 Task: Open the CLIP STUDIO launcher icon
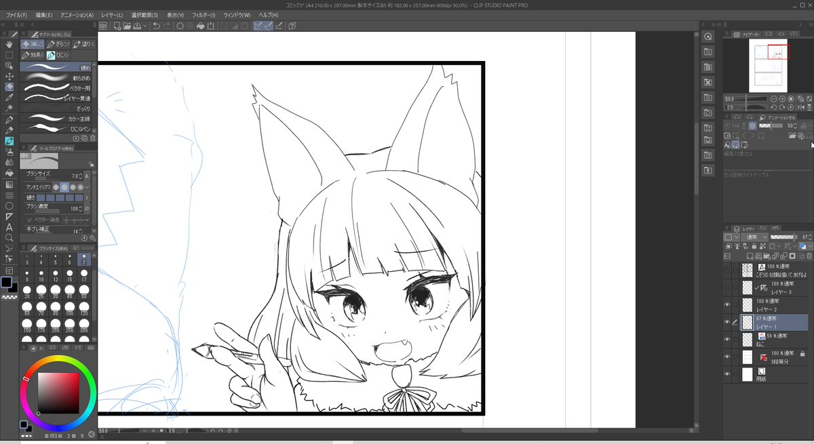point(103,26)
